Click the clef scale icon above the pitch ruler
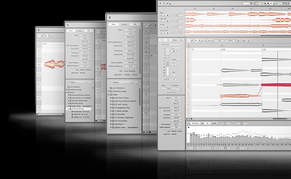Viewport: 291px width, 179px height. (x=189, y=46)
